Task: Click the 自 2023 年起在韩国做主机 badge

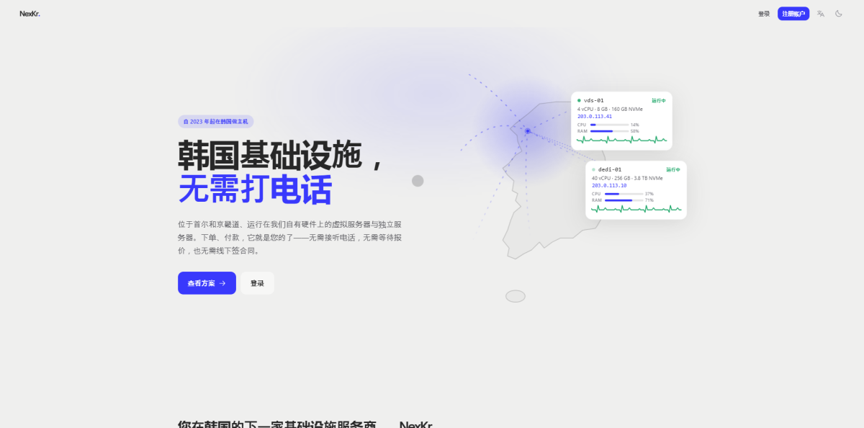Action: (x=216, y=122)
